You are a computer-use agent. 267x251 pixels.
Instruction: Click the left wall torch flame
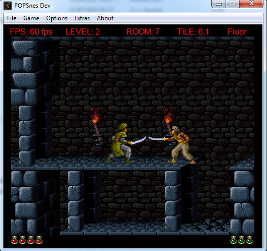(95, 115)
